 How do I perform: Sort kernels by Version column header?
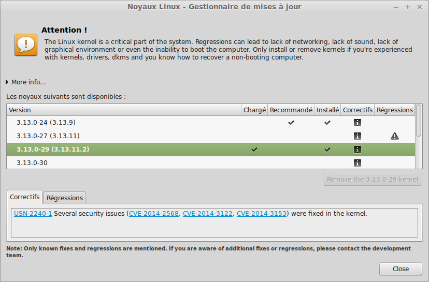124,110
